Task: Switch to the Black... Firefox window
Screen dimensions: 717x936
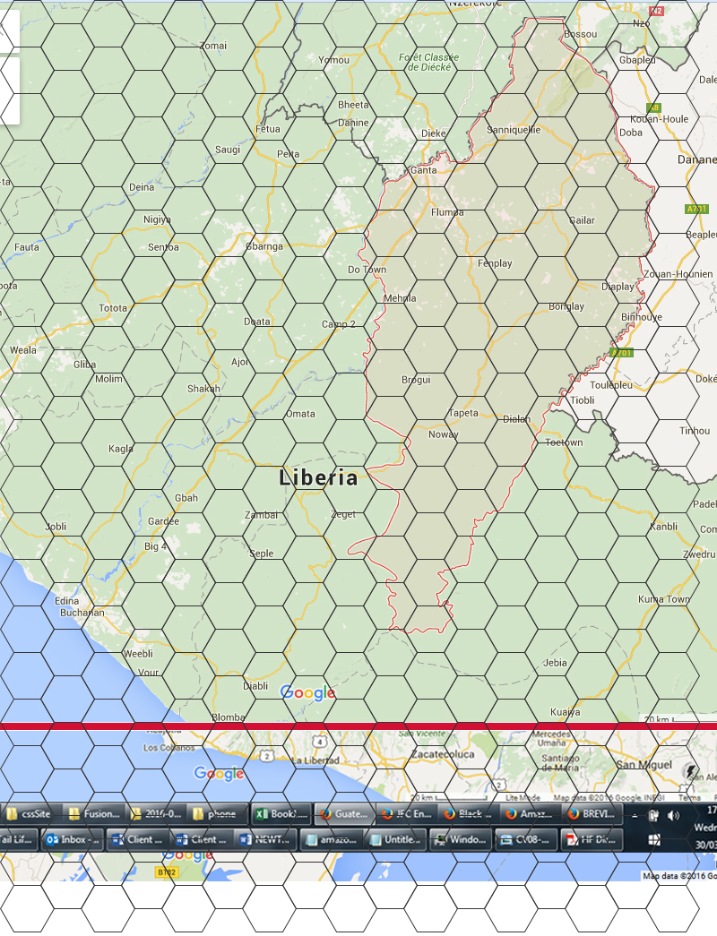Action: pos(468,814)
